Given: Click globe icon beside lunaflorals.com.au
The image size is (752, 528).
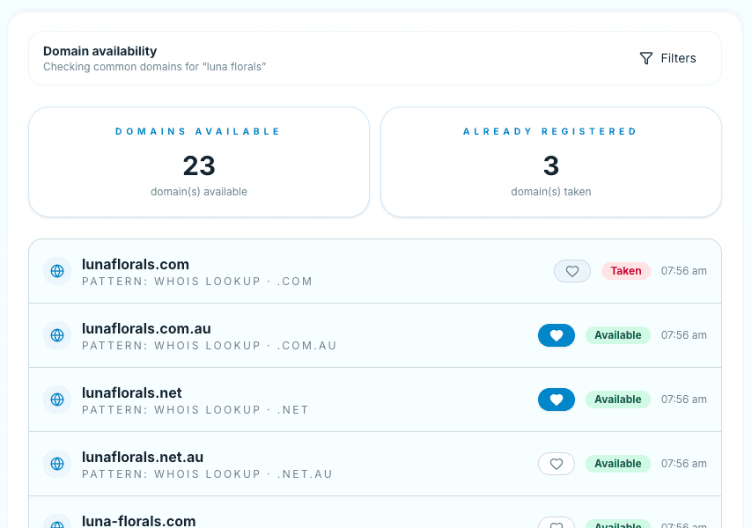Looking at the screenshot, I should [x=57, y=335].
